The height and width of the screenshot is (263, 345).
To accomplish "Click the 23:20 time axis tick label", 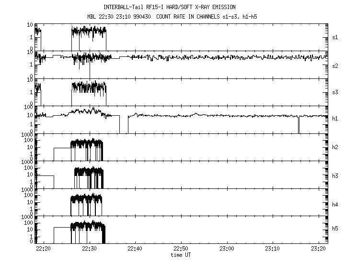I will click(x=318, y=249).
